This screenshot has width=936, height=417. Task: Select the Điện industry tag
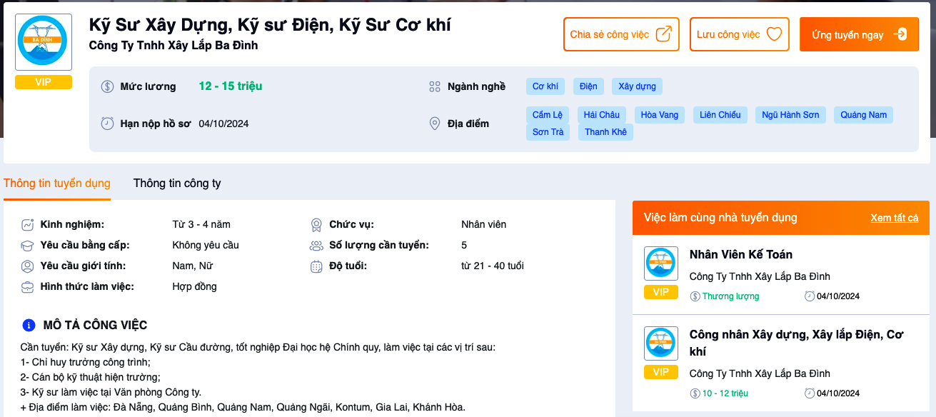click(x=588, y=86)
